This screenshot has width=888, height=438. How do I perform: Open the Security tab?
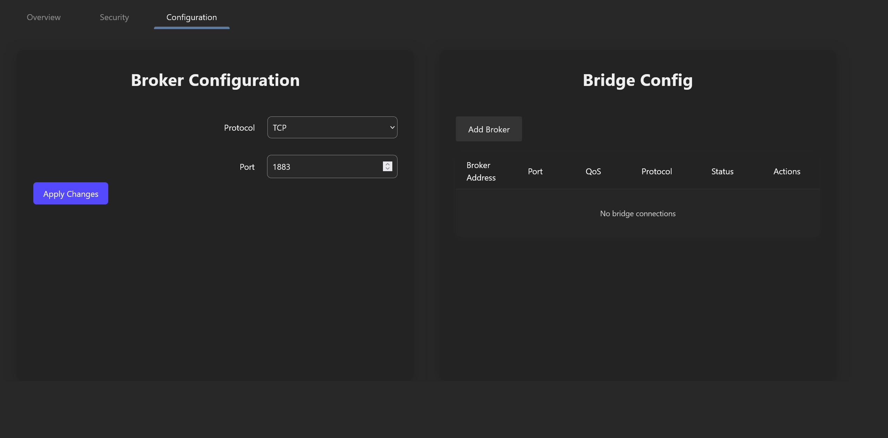pos(114,17)
